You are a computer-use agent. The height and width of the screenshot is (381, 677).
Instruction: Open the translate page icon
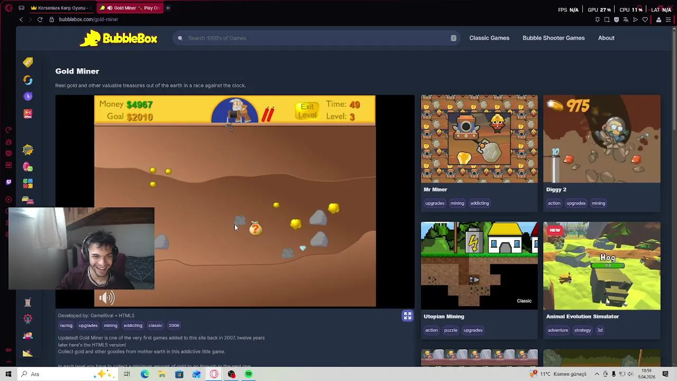click(626, 20)
